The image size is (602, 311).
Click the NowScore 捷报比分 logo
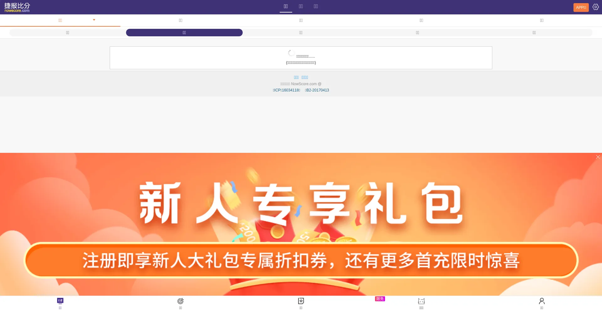16,7
